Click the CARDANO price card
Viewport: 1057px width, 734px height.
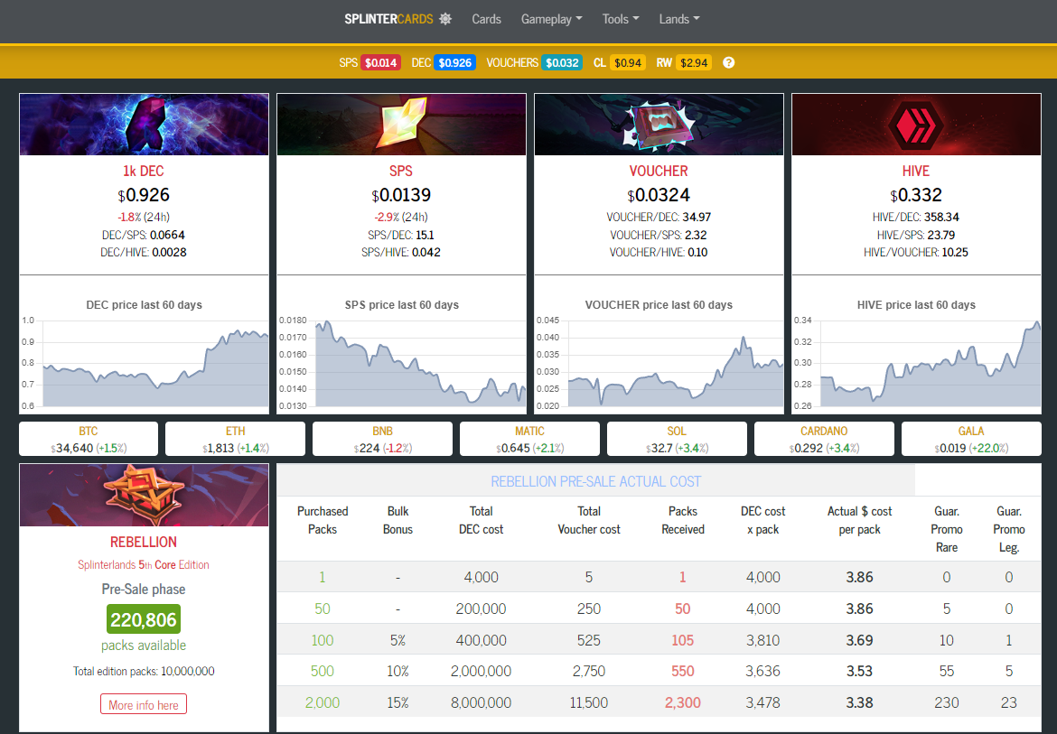coord(824,439)
